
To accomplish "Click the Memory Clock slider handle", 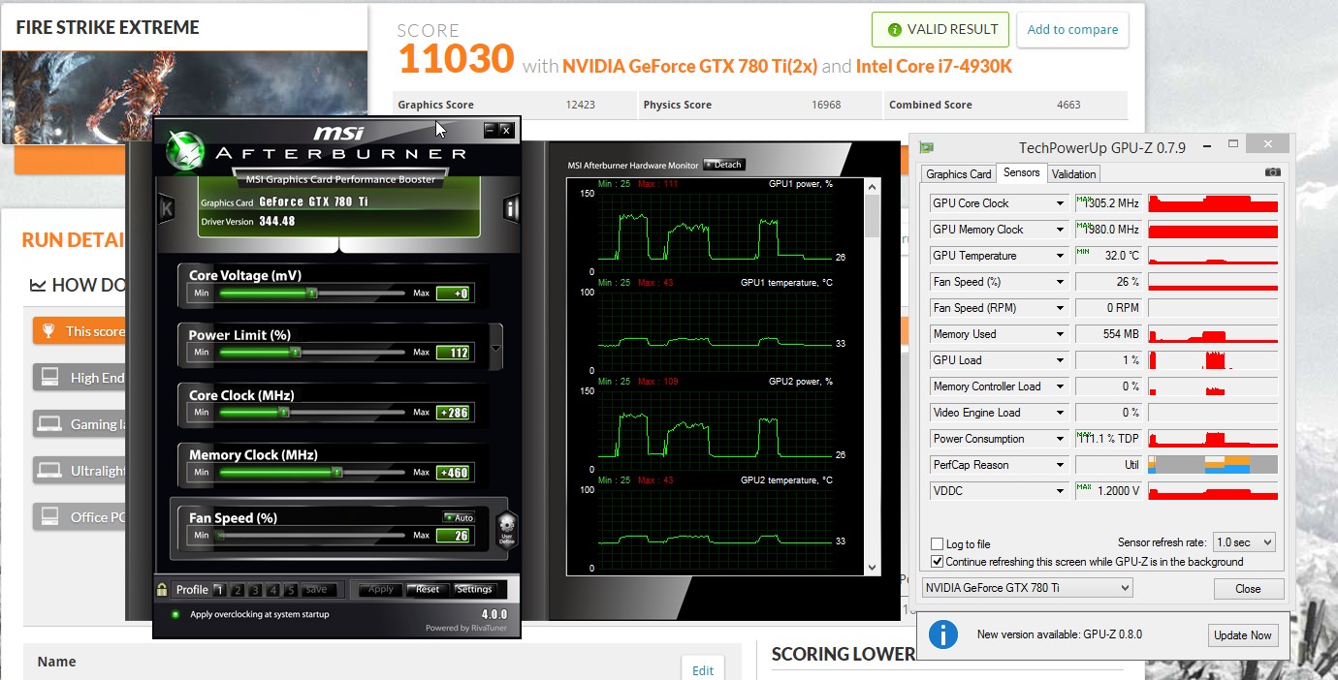I will tap(336, 473).
